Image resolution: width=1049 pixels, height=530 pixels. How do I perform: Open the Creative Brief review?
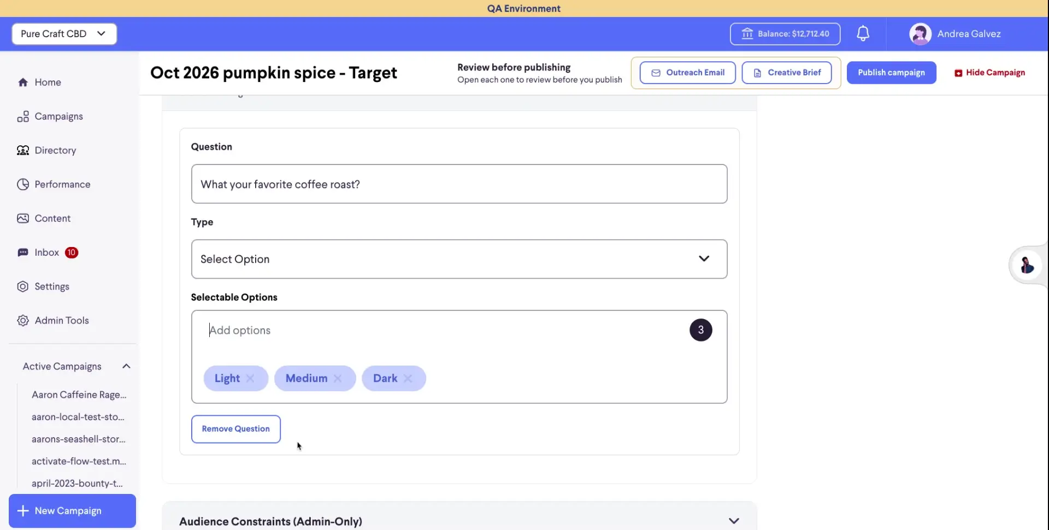tap(786, 73)
